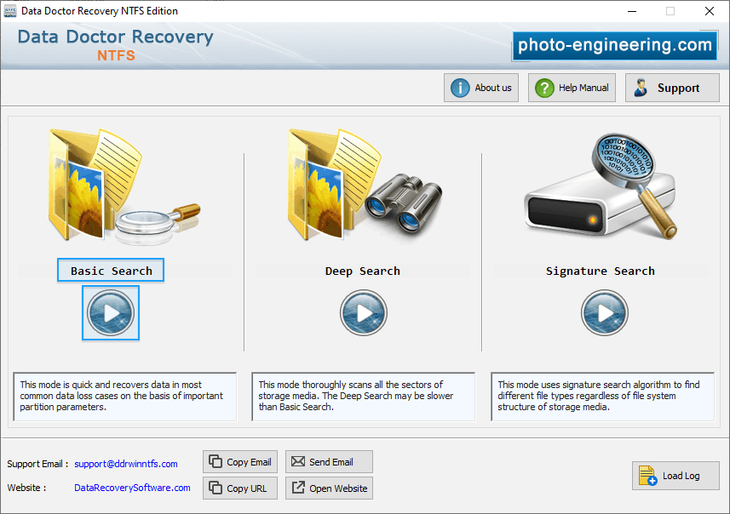730x514 pixels.
Task: Click the Support Email label
Action: [37, 464]
